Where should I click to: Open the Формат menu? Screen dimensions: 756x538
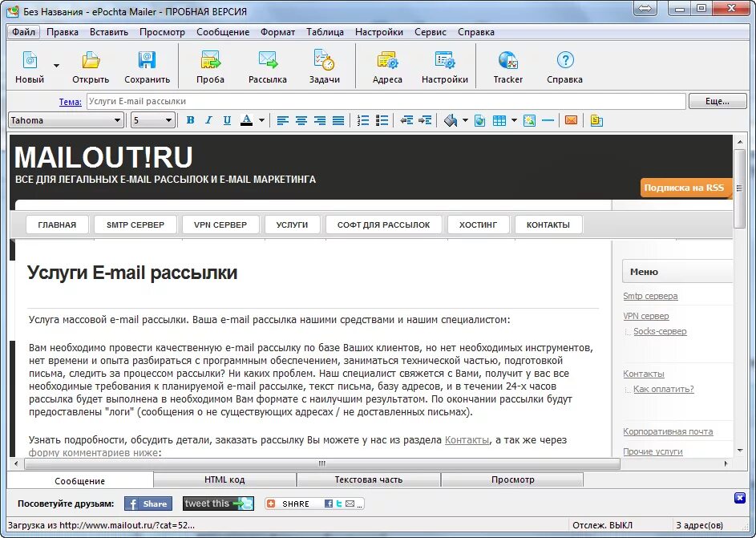click(x=277, y=32)
